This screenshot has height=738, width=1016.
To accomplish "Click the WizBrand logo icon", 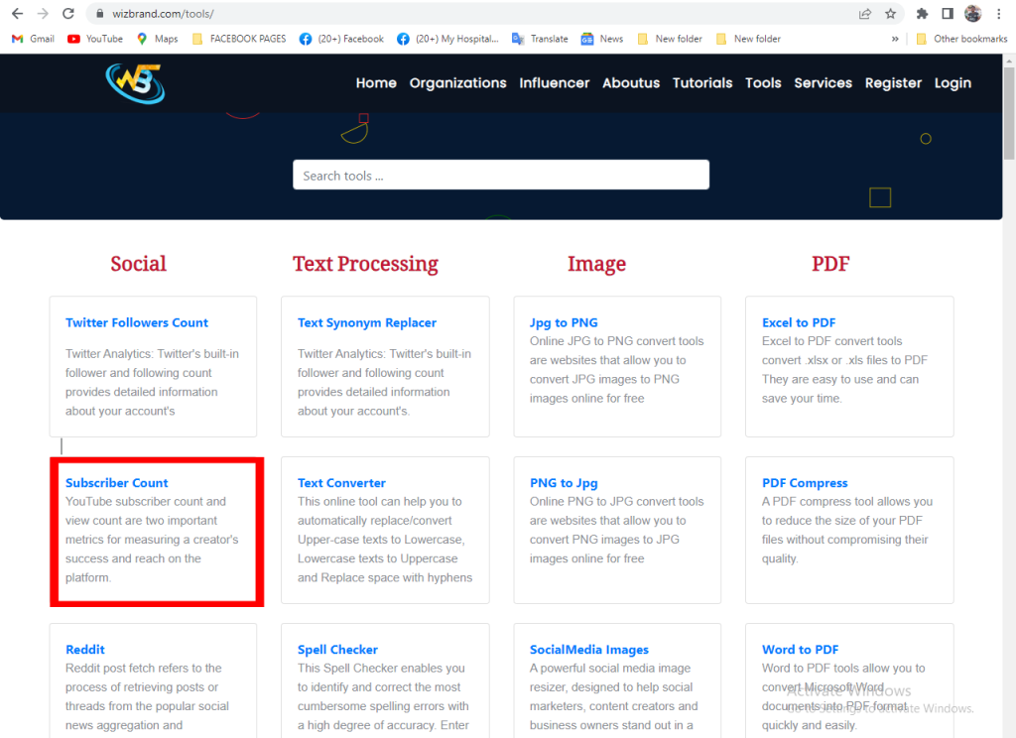I will [135, 83].
